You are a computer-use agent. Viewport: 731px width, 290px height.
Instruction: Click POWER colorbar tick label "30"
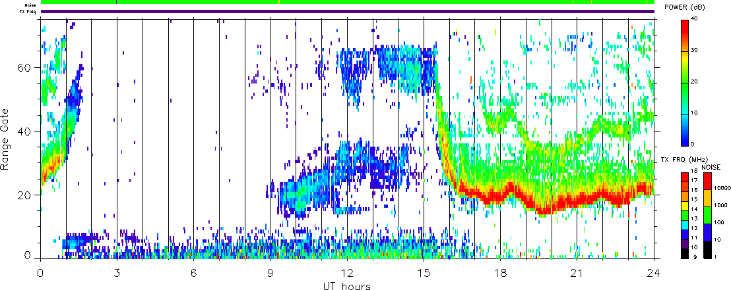click(695, 51)
